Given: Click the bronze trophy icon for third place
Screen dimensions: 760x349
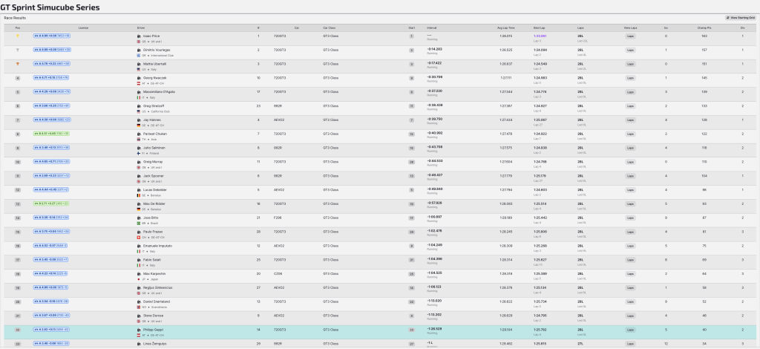Looking at the screenshot, I should [x=18, y=64].
